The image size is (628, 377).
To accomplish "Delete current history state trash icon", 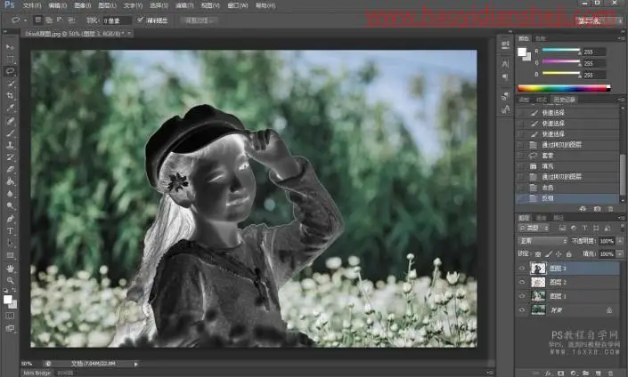I will point(610,209).
